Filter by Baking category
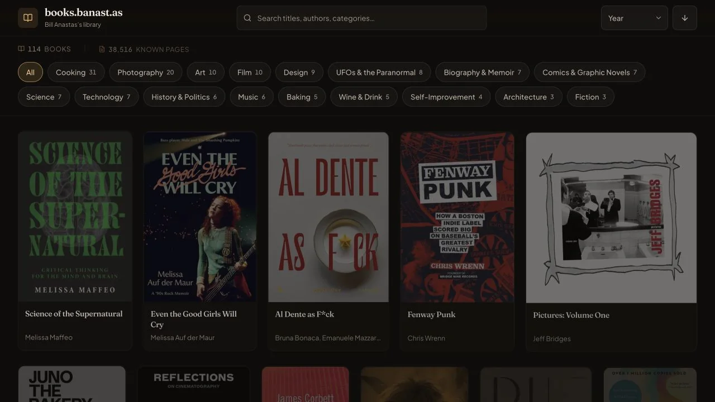 [302, 97]
